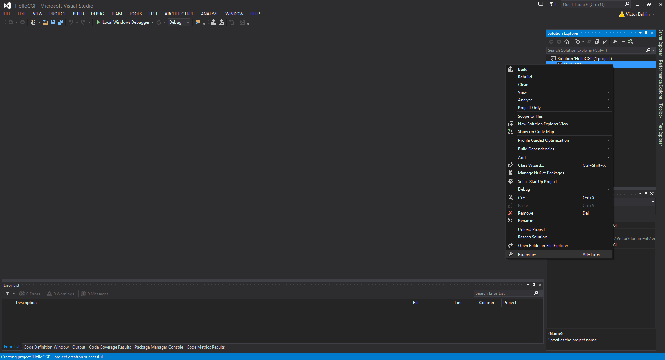The image size is (665, 360).
Task: Select Manage NuGet Packages
Action: tap(559, 173)
